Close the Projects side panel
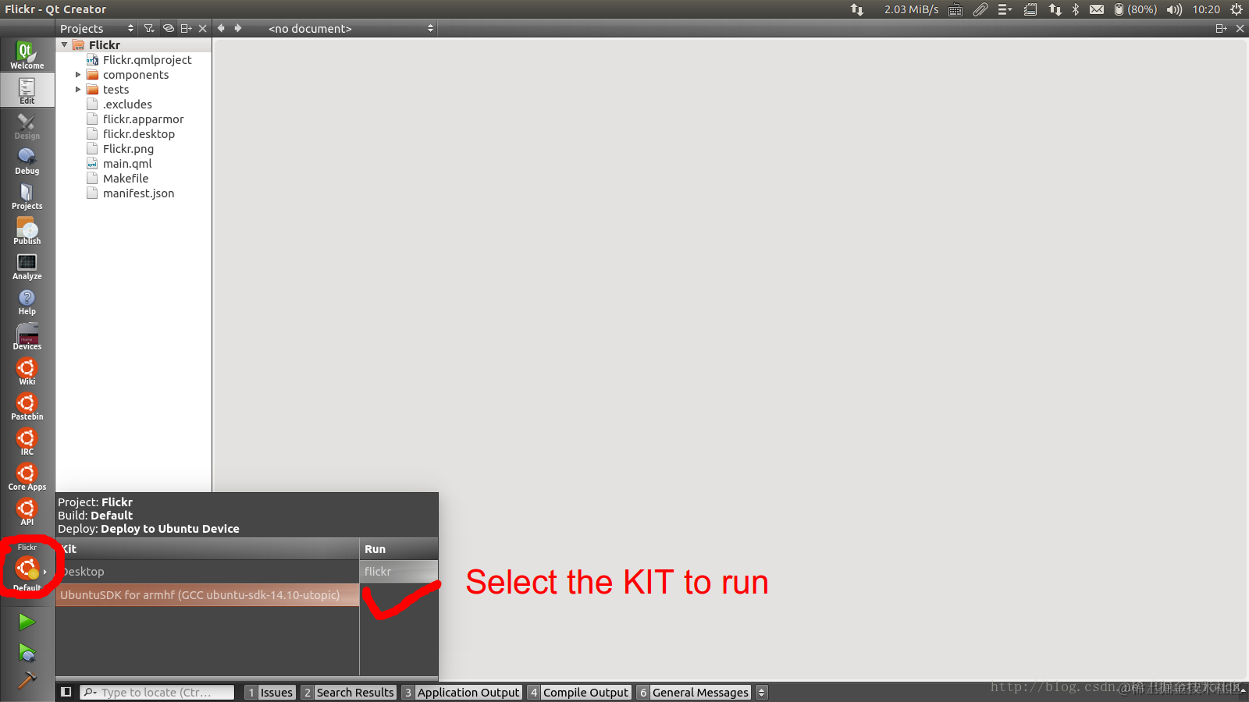The height and width of the screenshot is (702, 1249). click(203, 28)
